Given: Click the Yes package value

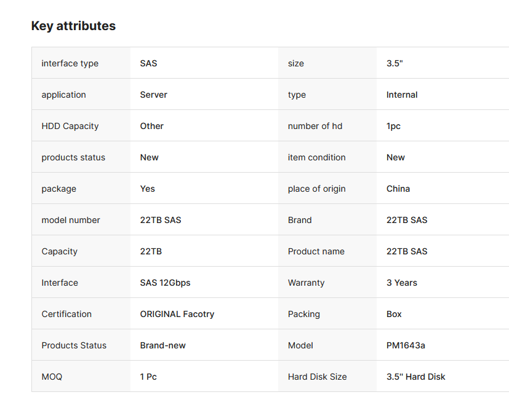Looking at the screenshot, I should point(147,189).
